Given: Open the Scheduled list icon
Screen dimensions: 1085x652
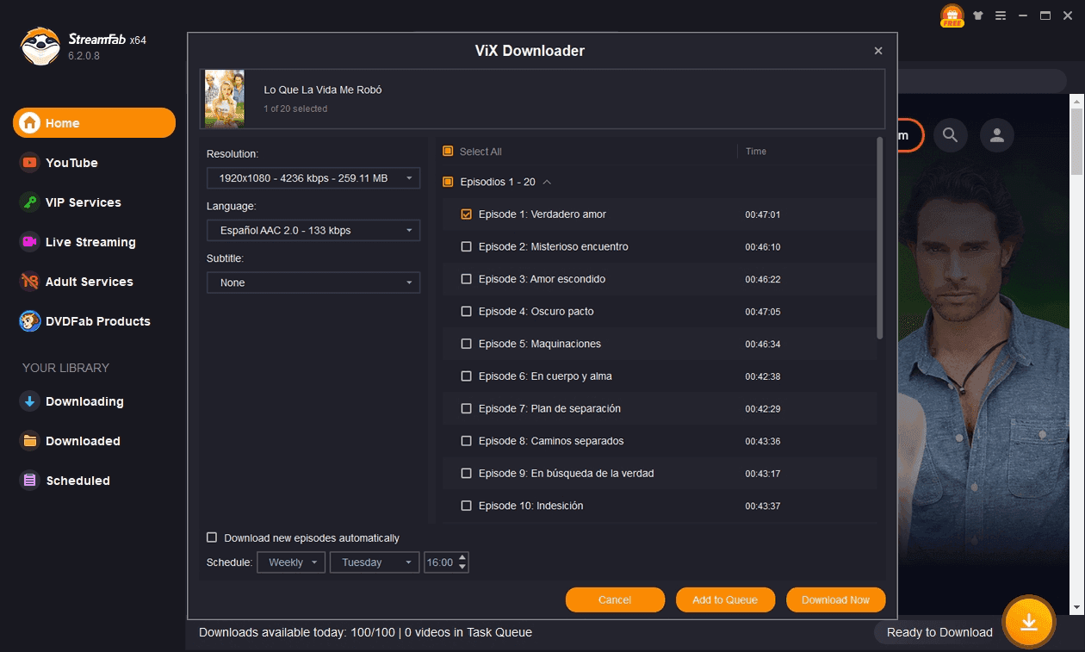Looking at the screenshot, I should tap(30, 481).
